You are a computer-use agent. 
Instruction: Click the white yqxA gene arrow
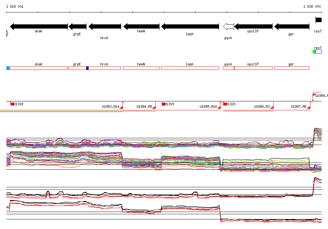click(x=228, y=27)
